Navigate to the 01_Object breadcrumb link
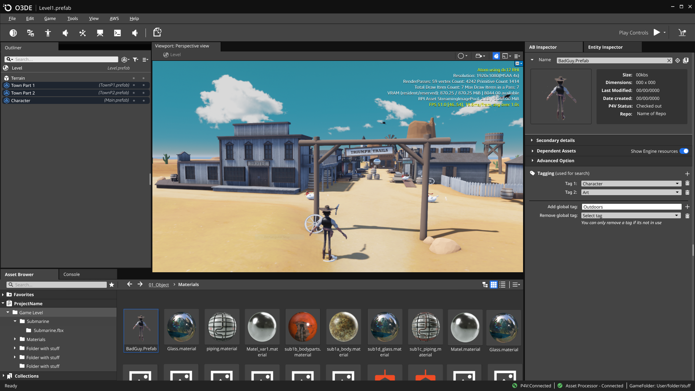 coord(159,285)
